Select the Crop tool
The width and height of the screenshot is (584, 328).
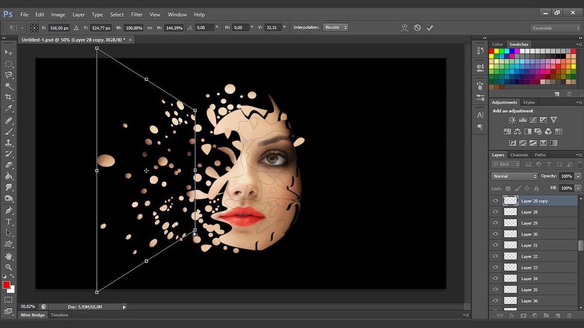click(x=8, y=97)
